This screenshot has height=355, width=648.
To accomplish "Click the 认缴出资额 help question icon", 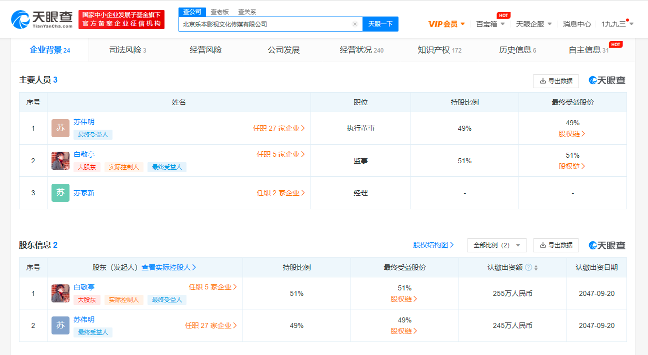I will coord(528,268).
